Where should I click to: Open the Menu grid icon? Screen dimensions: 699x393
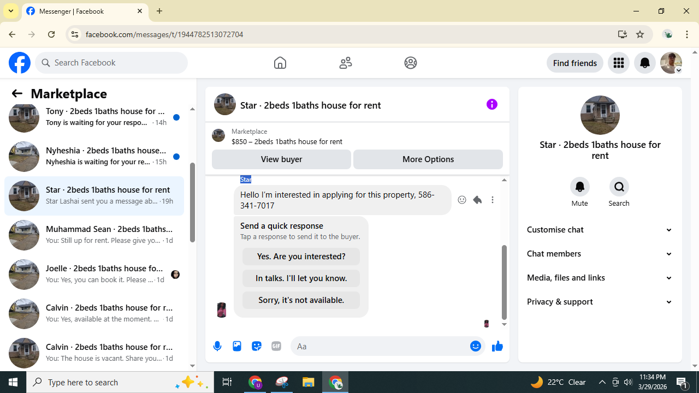(x=619, y=63)
